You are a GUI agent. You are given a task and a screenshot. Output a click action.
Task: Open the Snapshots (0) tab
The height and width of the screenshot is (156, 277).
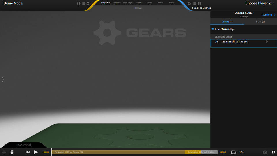(x=24, y=145)
